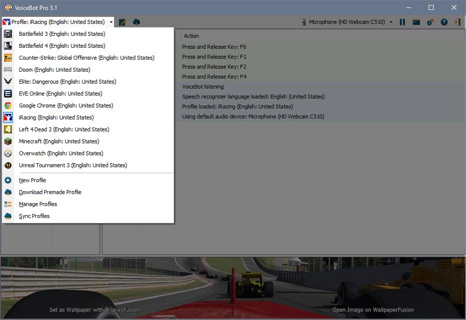Click the VoiceBot Pro title bar icon
Image resolution: width=466 pixels, height=320 pixels.
click(x=8, y=8)
